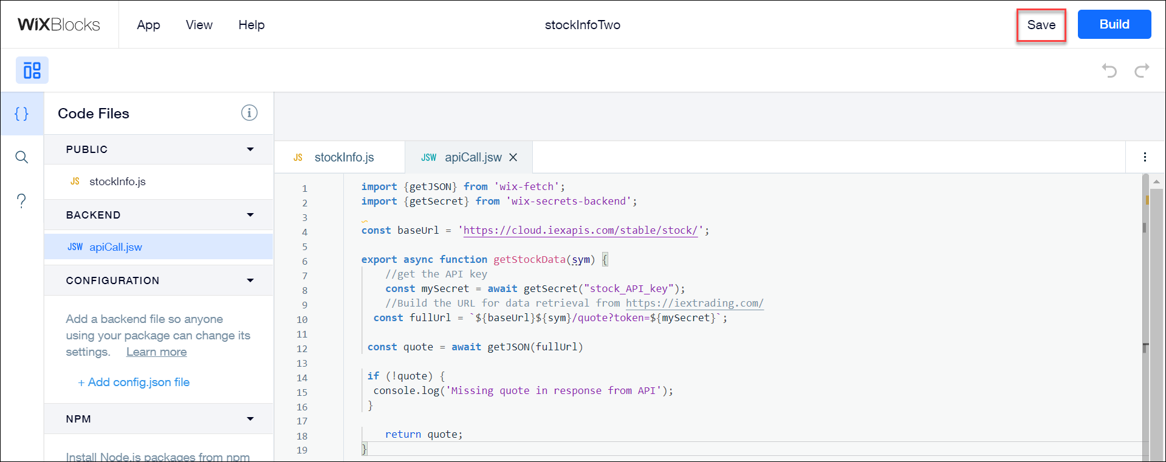The height and width of the screenshot is (462, 1166).
Task: Click the Wix Blocks logo
Action: pyautogui.click(x=59, y=24)
